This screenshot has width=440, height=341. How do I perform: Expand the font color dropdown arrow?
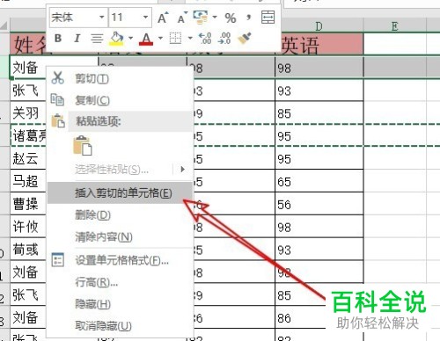(160, 38)
